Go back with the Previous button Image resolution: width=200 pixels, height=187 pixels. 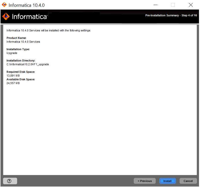coord(145,181)
